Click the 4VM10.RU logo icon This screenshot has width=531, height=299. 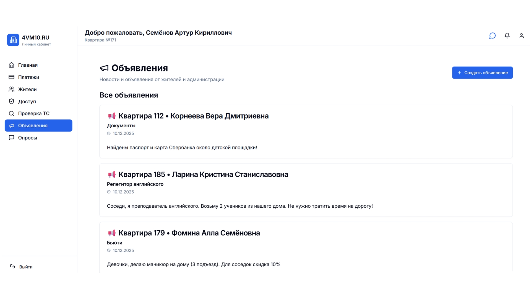[x=13, y=40]
